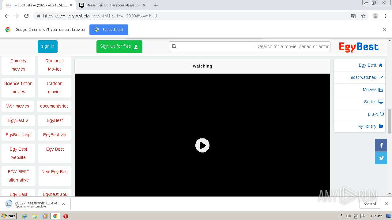Image resolution: width=392 pixels, height=220 pixels.
Task: Click the plays smiley icon
Action: pyautogui.click(x=382, y=114)
